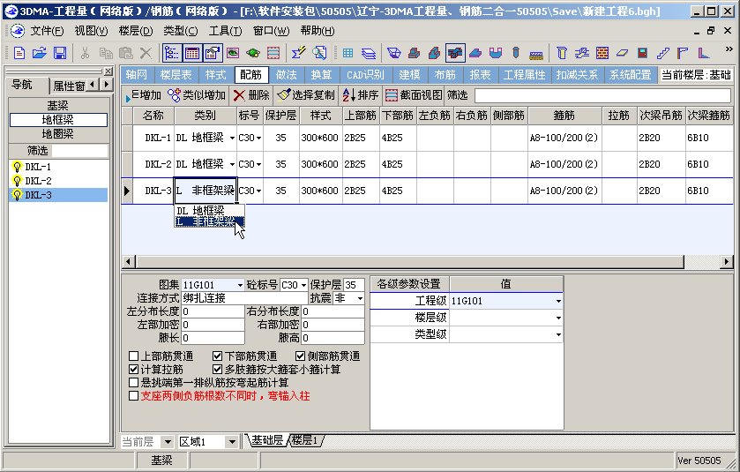Select the column component icon
Screen dimensions: 740x472
pyautogui.click(x=562, y=53)
